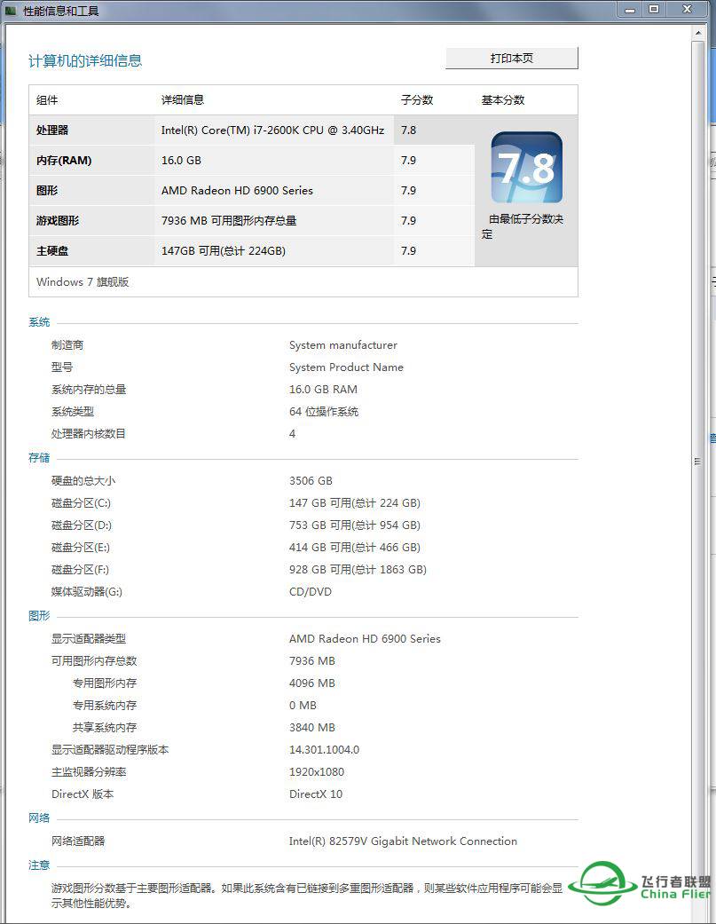Click the 专用系统内存 label
The width and height of the screenshot is (716, 924).
tap(104, 706)
